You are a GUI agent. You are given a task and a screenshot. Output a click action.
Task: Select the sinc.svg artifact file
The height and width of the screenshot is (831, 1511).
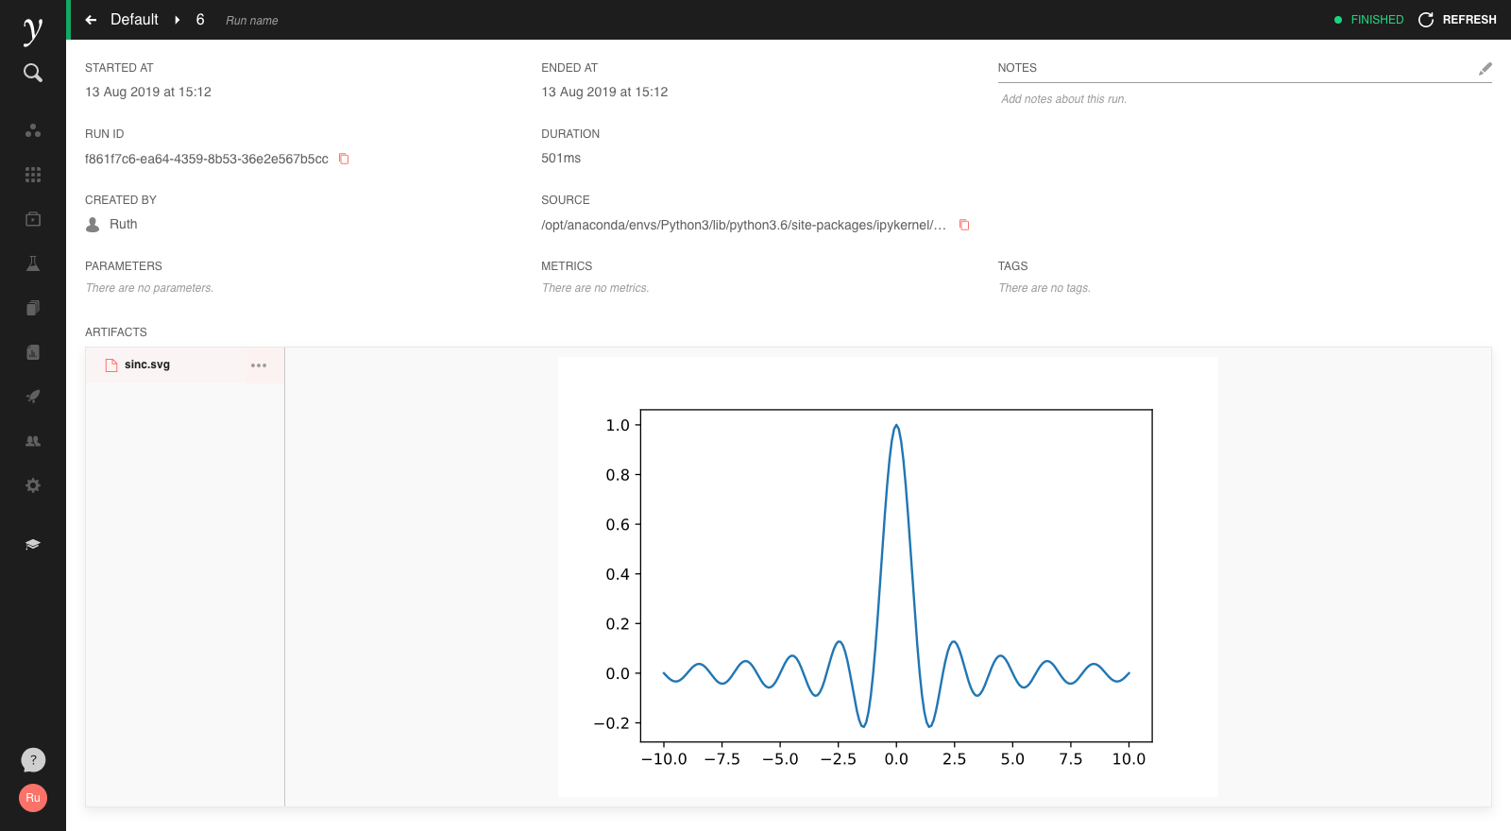tap(147, 365)
